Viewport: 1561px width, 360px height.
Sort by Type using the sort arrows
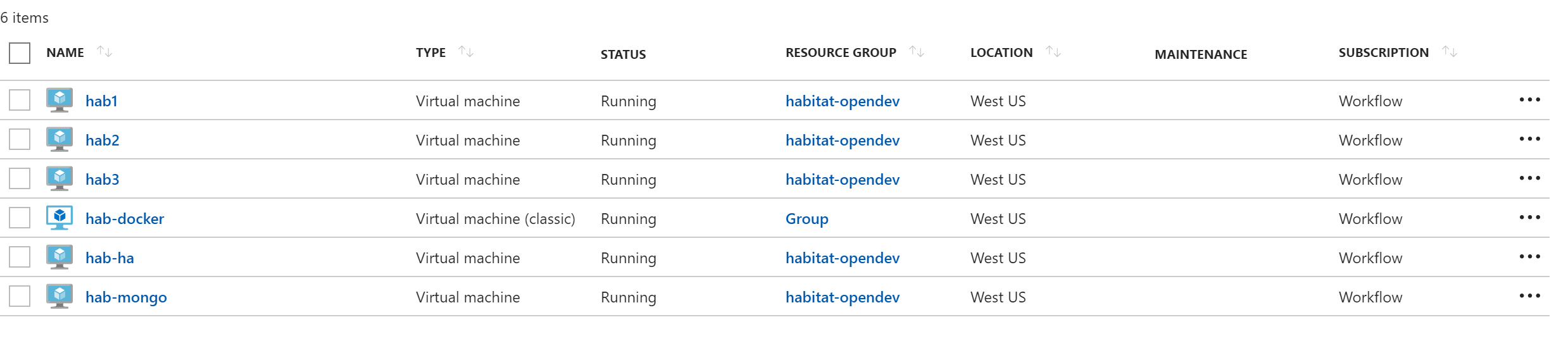466,52
